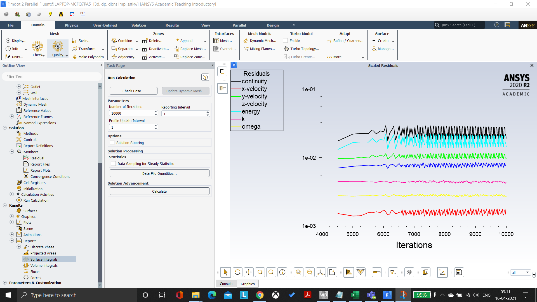Select the pointer tool in graphics toolbar
Image resolution: width=537 pixels, height=302 pixels.
click(226, 272)
